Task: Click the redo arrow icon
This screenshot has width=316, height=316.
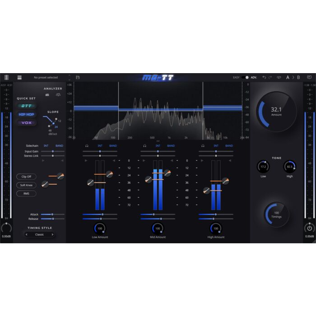Action: click(270, 77)
